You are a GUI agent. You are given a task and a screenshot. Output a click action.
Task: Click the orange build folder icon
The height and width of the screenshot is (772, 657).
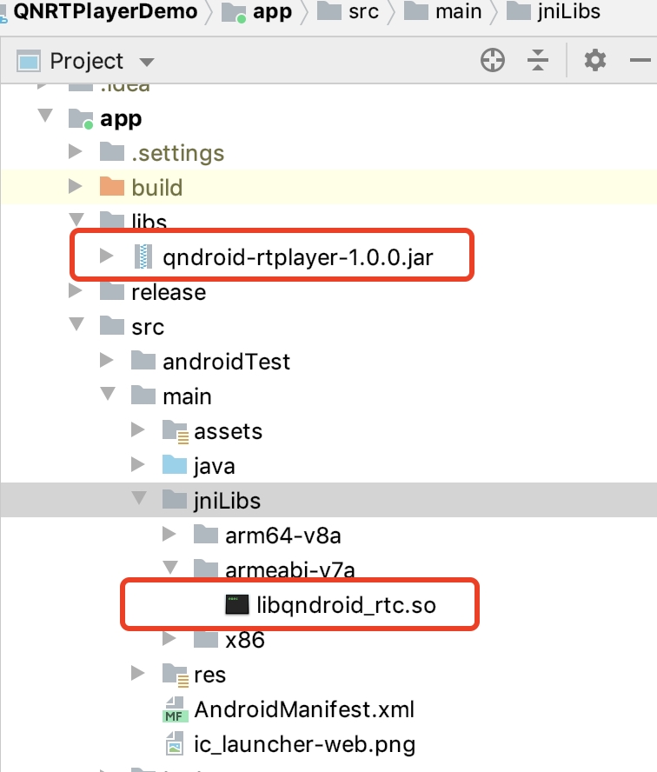click(x=112, y=188)
